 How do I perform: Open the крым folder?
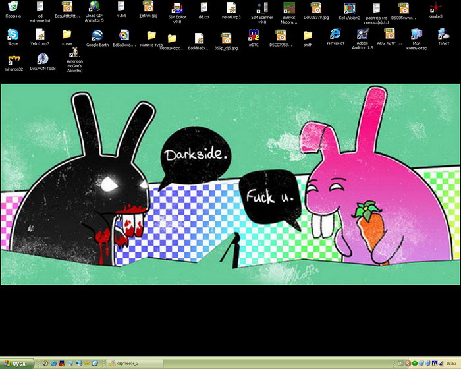click(x=67, y=38)
